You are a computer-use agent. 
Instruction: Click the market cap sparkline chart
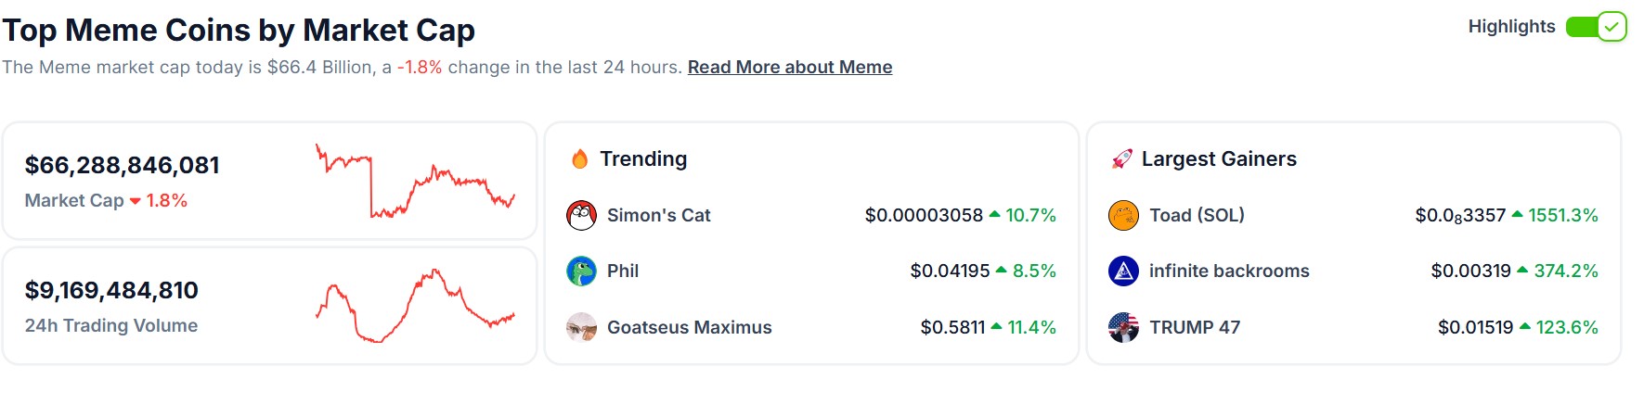pyautogui.click(x=415, y=181)
